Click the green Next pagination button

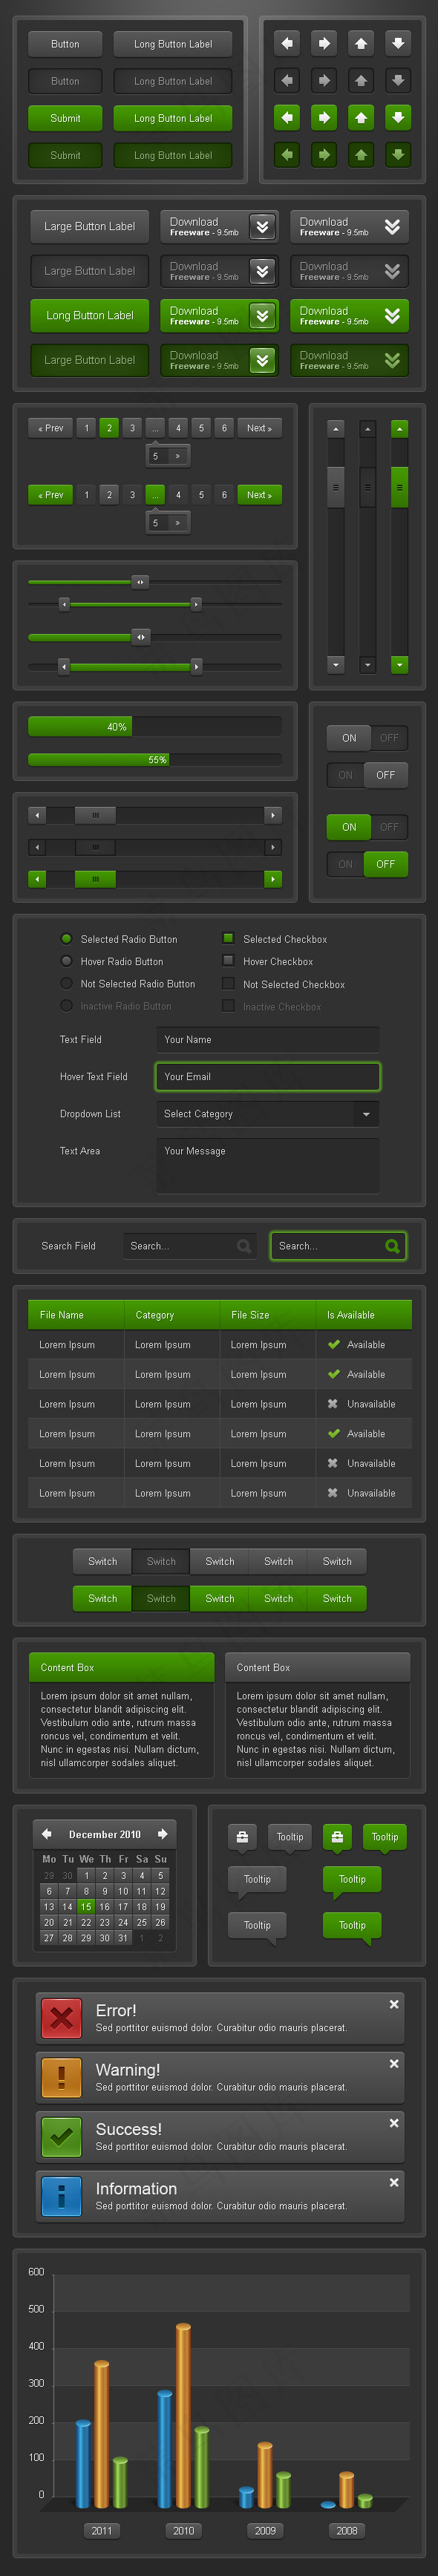click(x=259, y=494)
